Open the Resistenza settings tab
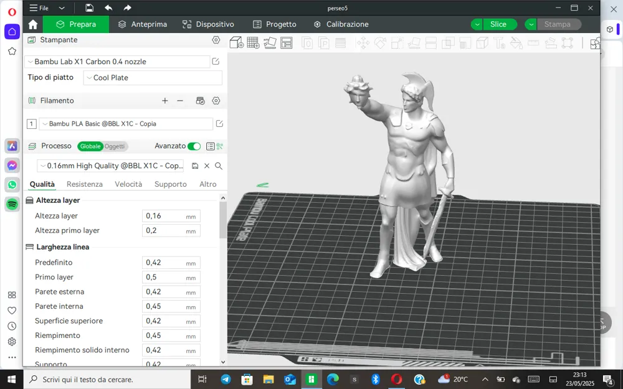Image resolution: width=623 pixels, height=389 pixels. coord(85,184)
